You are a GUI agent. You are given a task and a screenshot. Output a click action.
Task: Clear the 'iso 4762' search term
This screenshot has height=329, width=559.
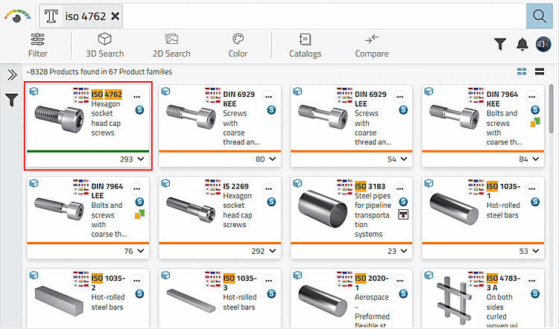pyautogui.click(x=114, y=16)
